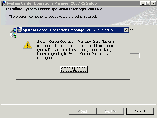
Task: Click the disabled Next button
Action: tap(110, 111)
